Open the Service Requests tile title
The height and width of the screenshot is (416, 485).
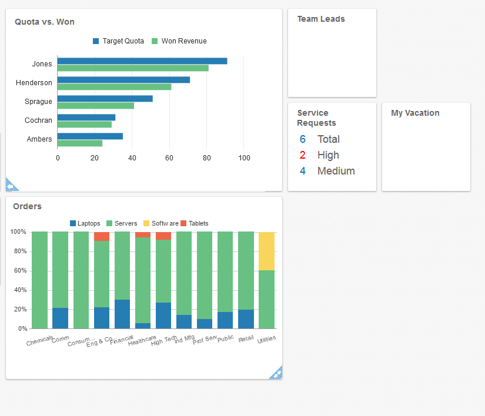[316, 118]
